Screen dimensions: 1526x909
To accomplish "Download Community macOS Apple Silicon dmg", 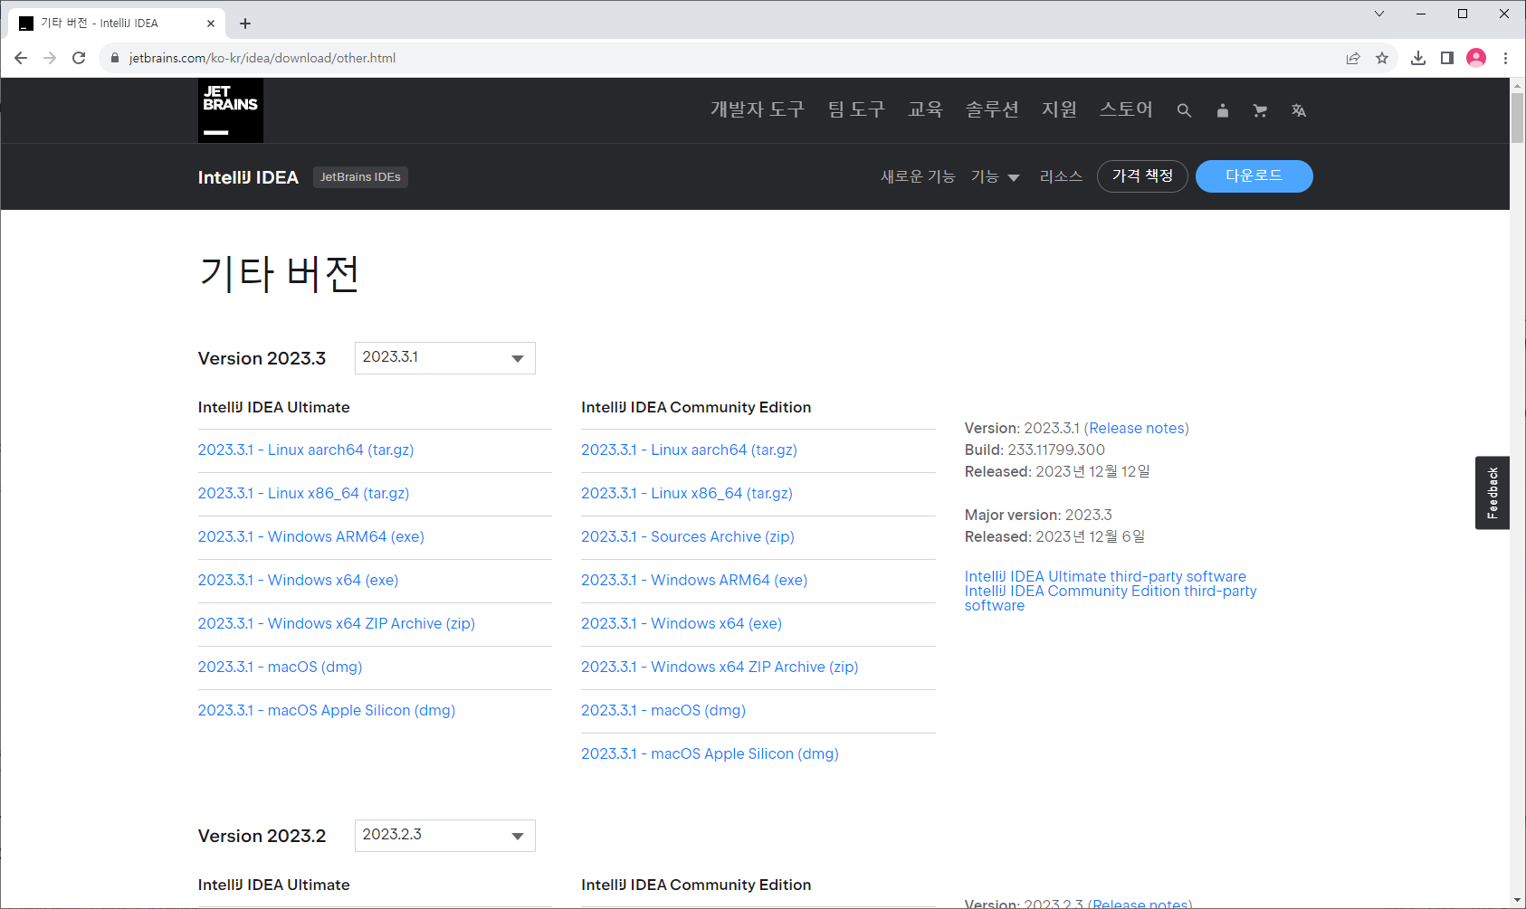I will point(710,753).
